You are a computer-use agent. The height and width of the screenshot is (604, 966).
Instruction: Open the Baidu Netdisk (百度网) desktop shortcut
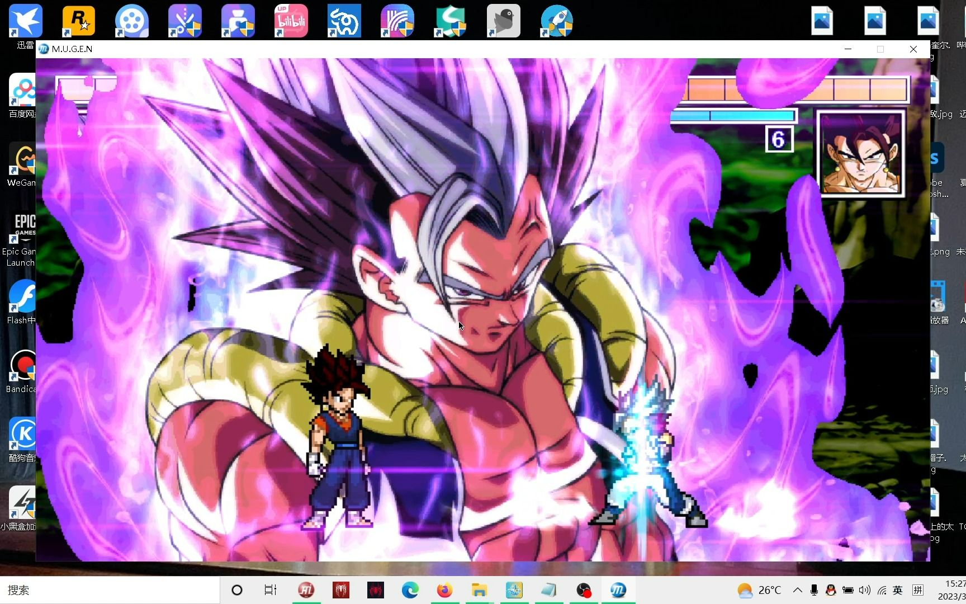(22, 95)
